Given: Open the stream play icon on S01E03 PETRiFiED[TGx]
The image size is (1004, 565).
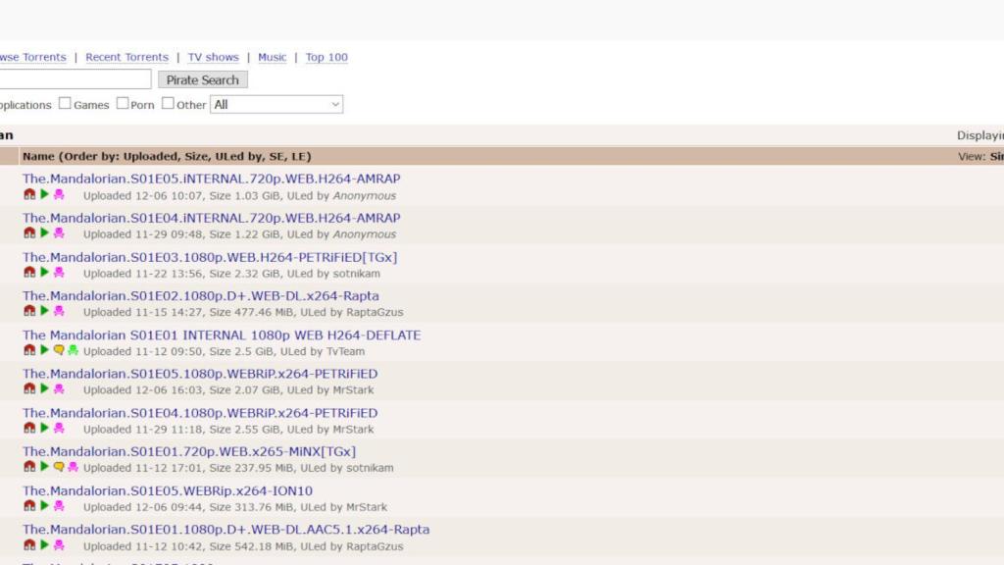Looking at the screenshot, I should (44, 272).
